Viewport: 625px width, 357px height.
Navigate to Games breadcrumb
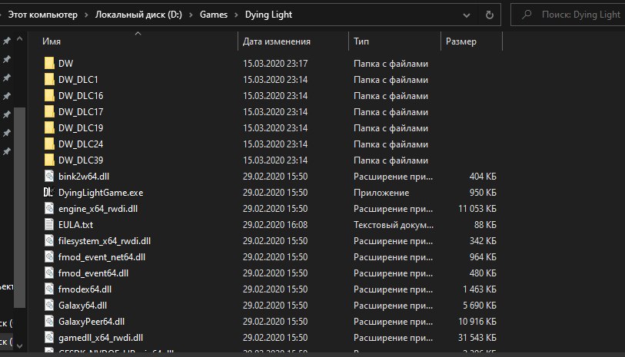[x=214, y=15]
